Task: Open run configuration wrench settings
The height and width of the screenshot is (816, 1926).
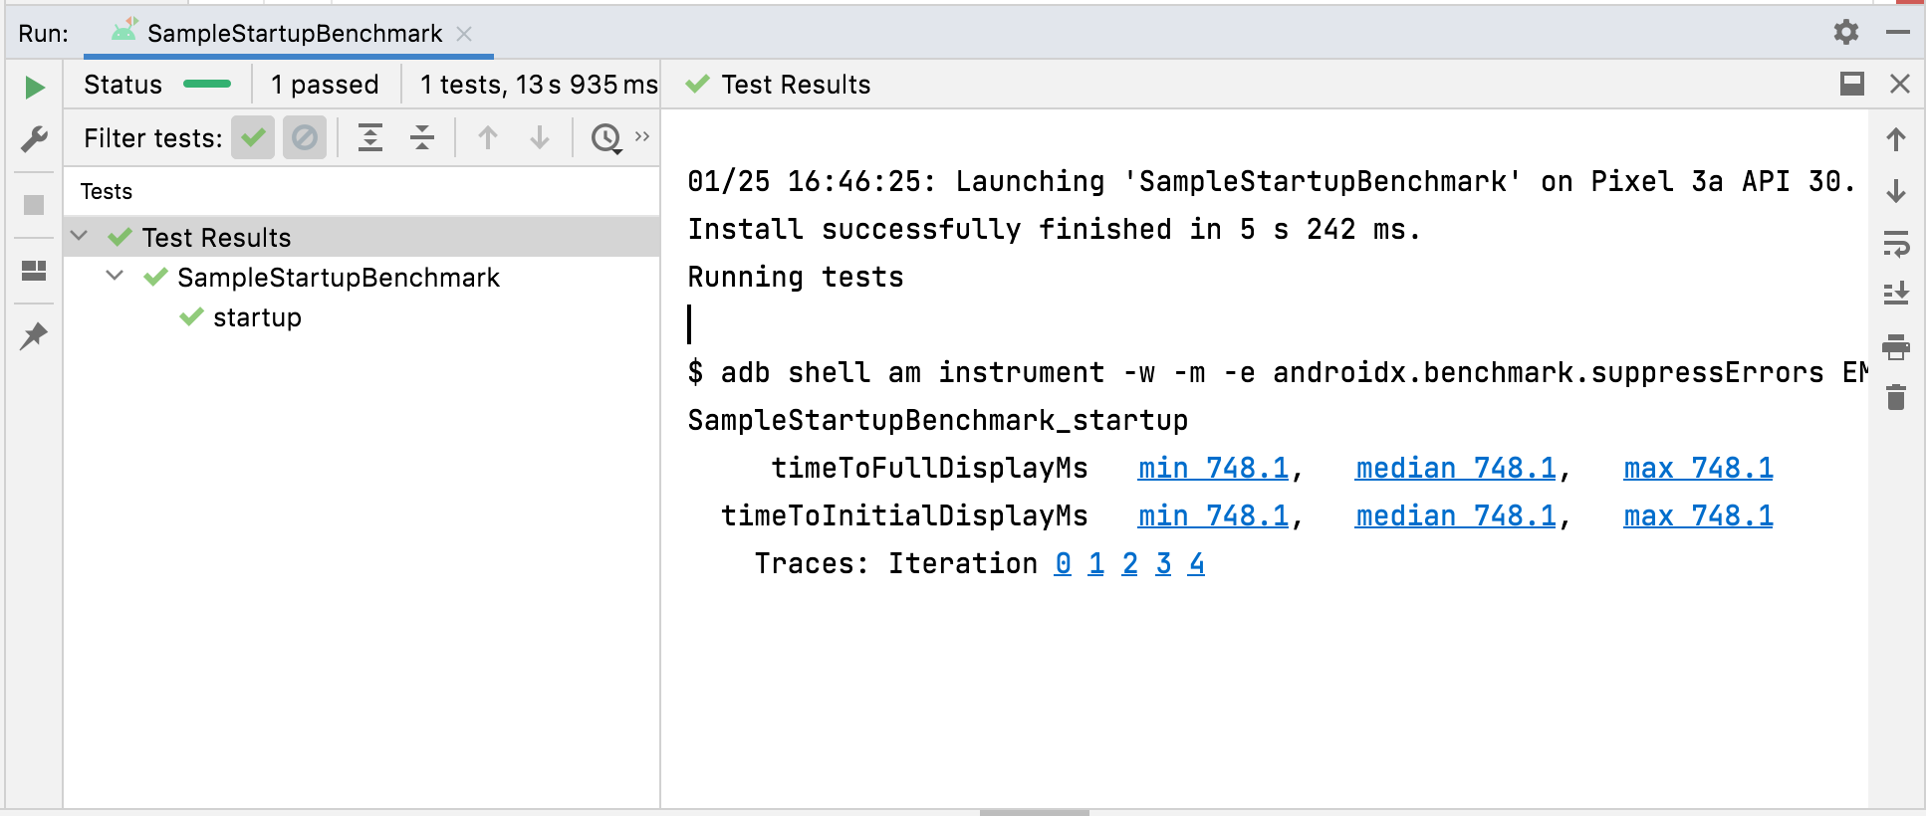Action: (34, 139)
